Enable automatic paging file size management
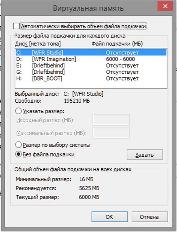 17,26
